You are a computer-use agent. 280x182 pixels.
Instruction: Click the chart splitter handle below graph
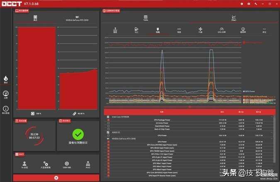[190, 107]
